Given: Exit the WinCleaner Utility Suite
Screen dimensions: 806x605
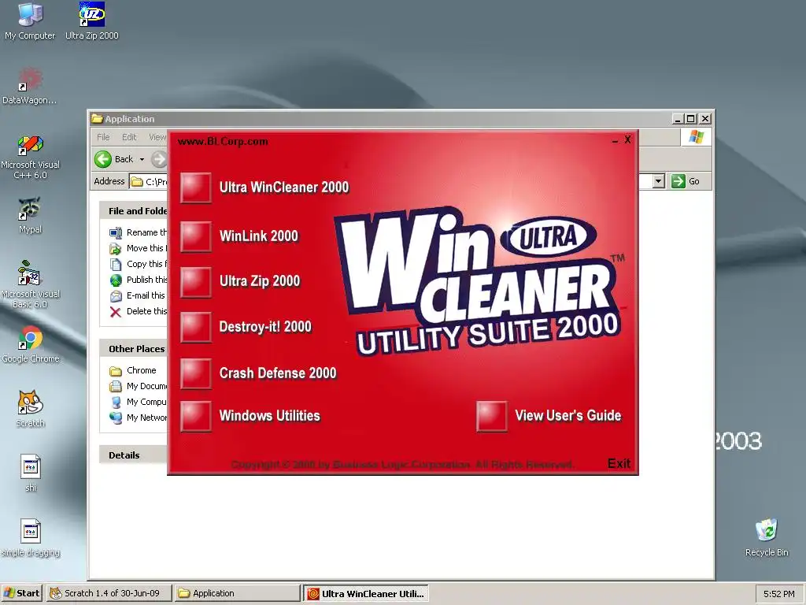Looking at the screenshot, I should (x=619, y=463).
